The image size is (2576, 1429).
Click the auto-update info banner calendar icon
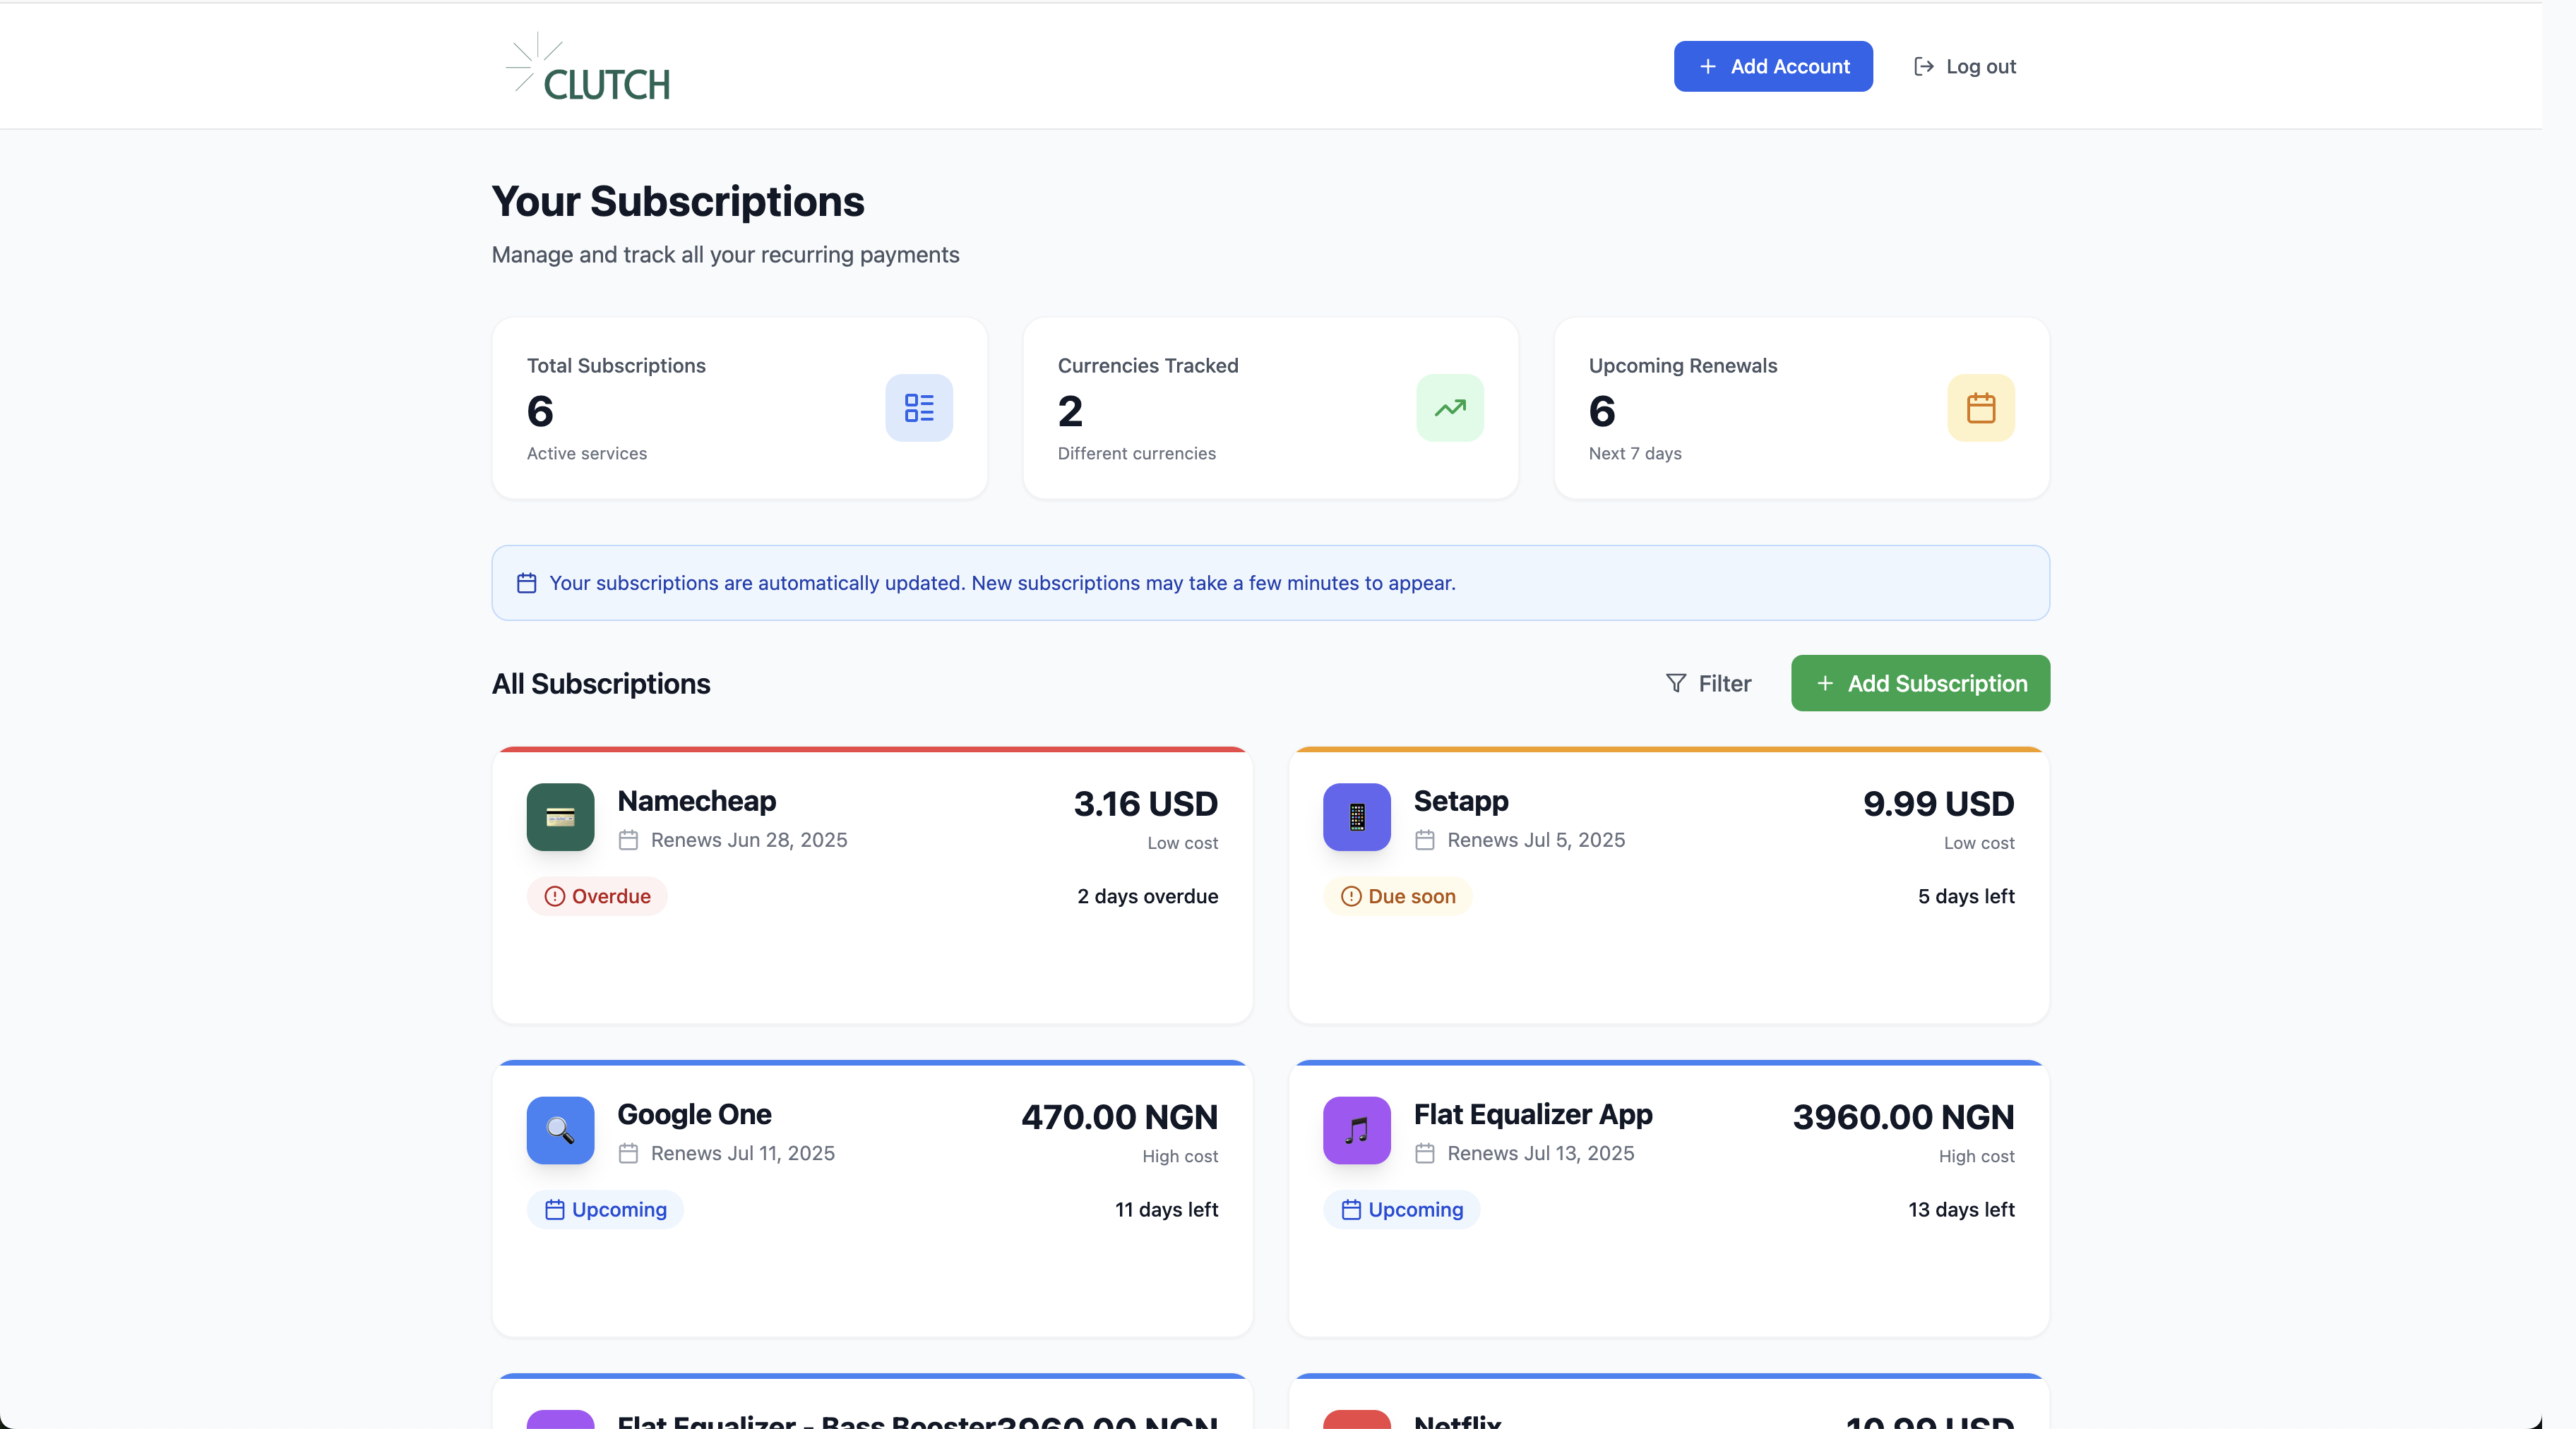pyautogui.click(x=526, y=583)
